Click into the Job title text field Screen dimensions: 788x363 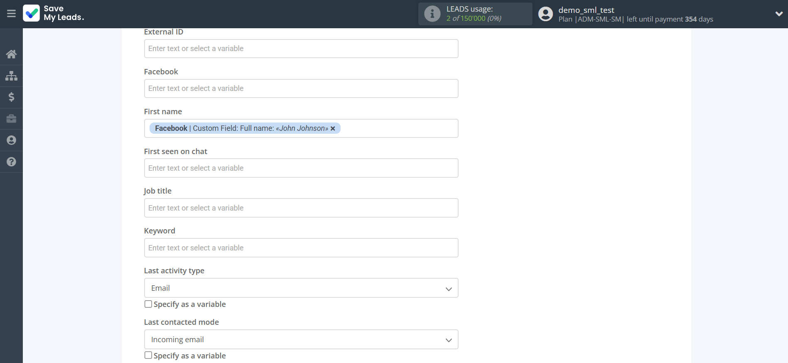301,208
